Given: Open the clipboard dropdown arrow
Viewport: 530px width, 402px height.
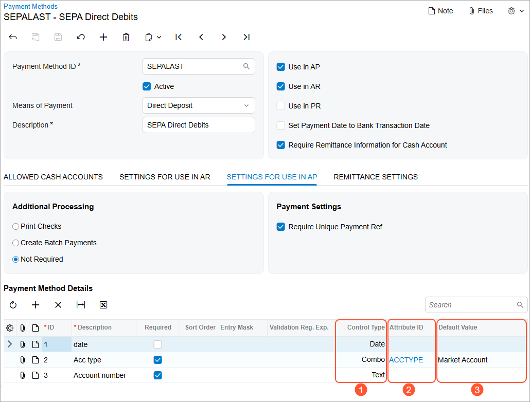Looking at the screenshot, I should tap(159, 37).
